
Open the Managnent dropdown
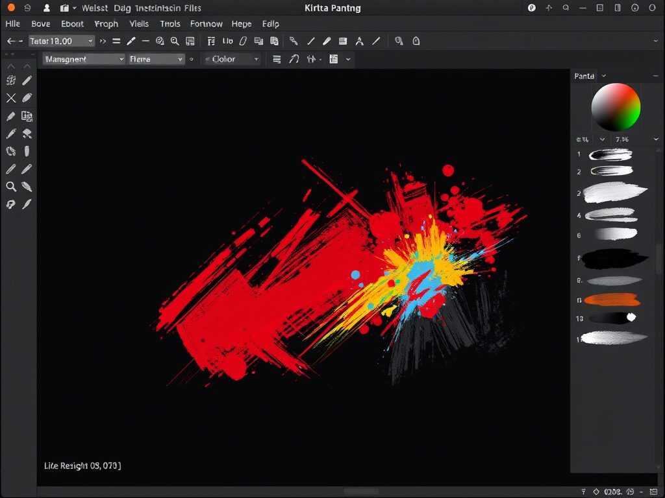[x=84, y=59]
